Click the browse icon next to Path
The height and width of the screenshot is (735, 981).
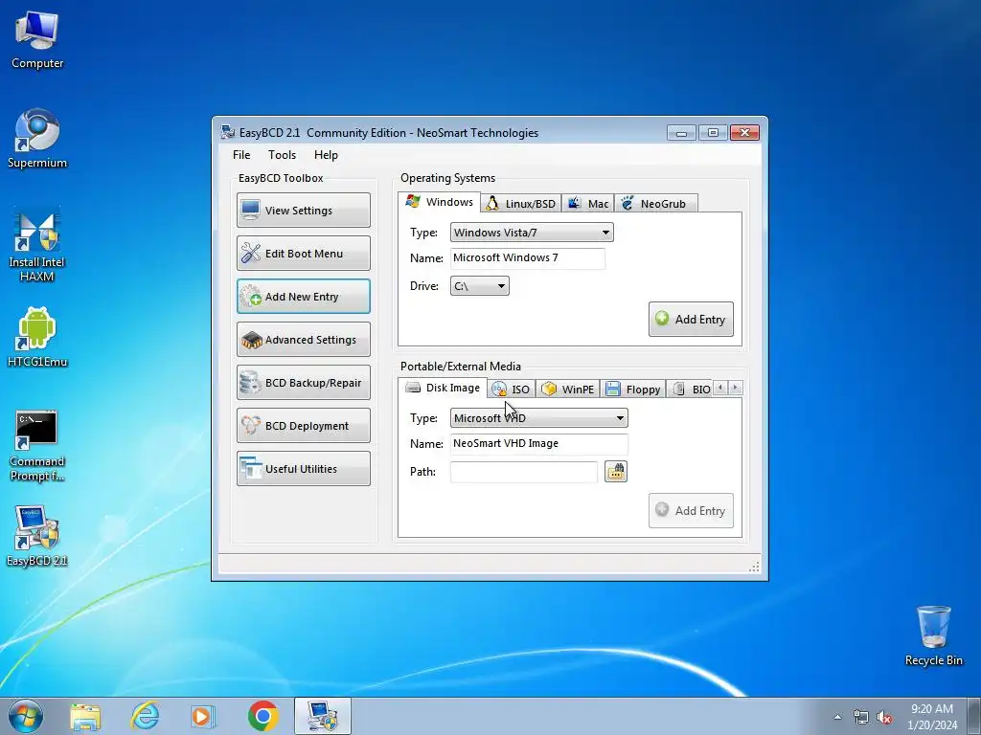[616, 471]
